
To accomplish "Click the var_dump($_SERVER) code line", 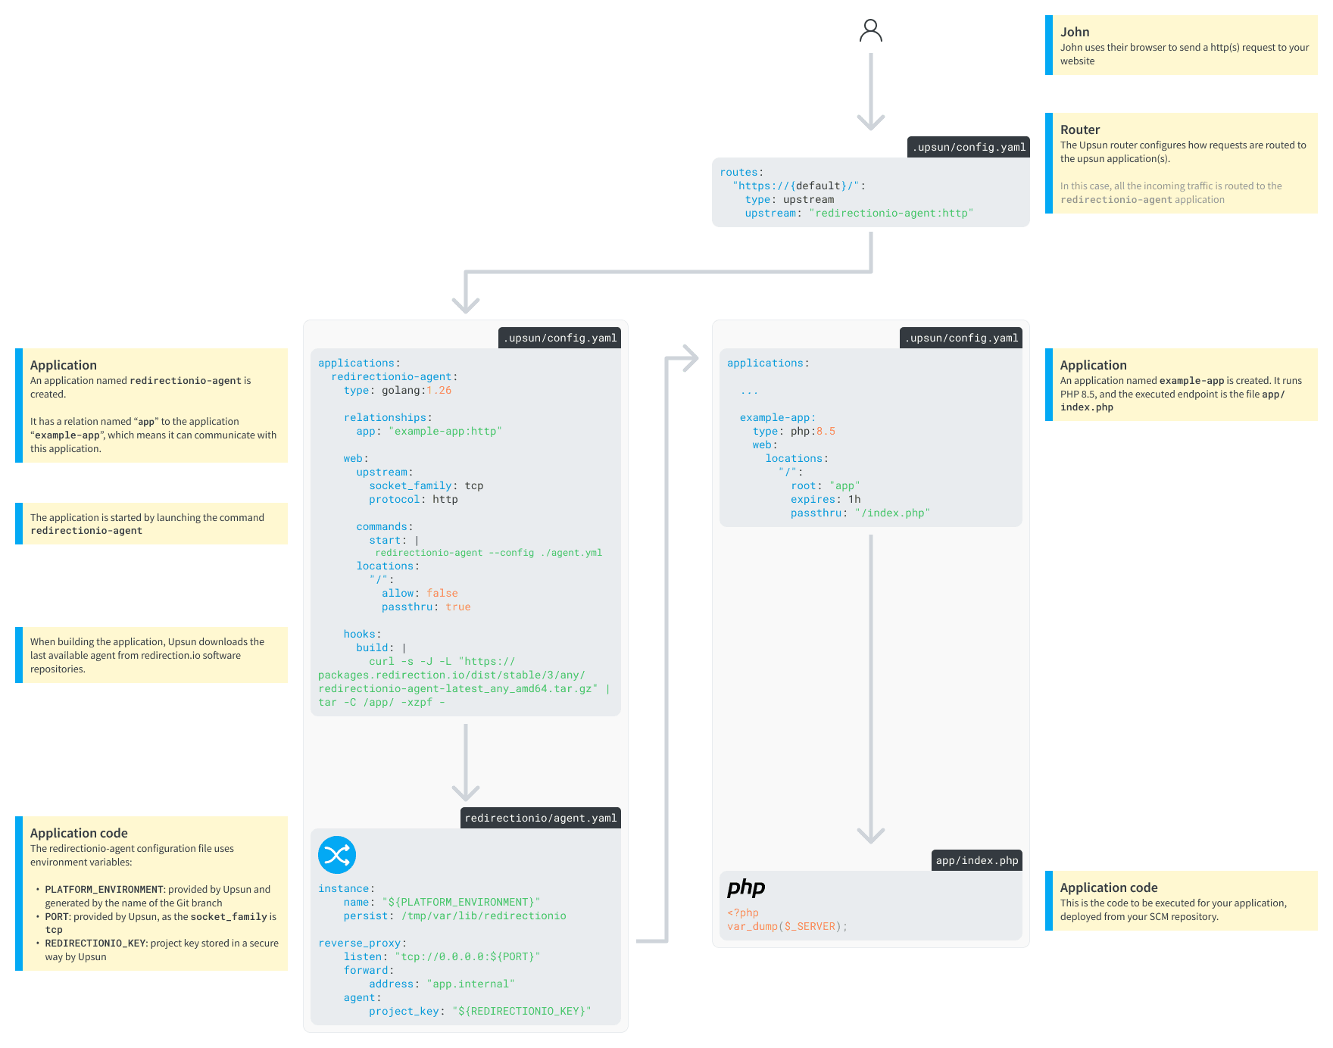I will click(x=786, y=925).
